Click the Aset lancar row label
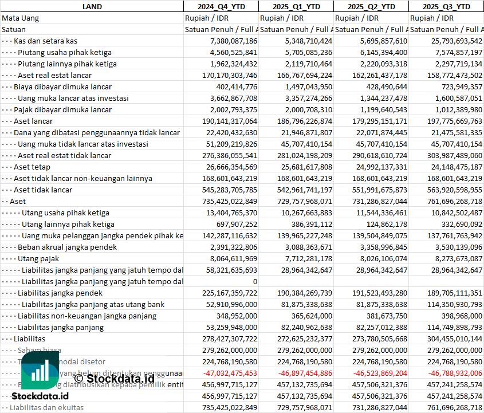The image size is (484, 413). tap(33, 121)
